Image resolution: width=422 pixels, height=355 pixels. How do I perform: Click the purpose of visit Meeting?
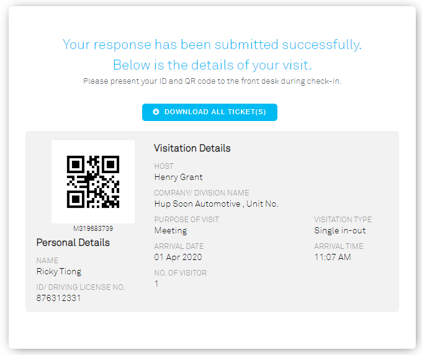(x=171, y=231)
